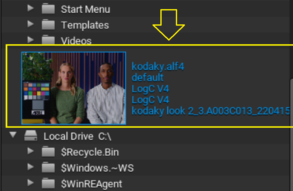
Task: Select the Local Drive C:\ label
Action: pos(77,136)
